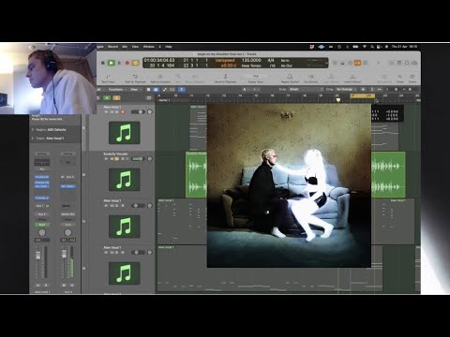Open the Window menu in the menu bar
Viewport: 450px width, 337px height.
click(x=149, y=47)
